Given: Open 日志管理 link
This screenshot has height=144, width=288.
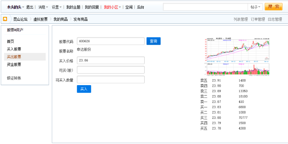Looking at the screenshot, I should click(275, 19).
